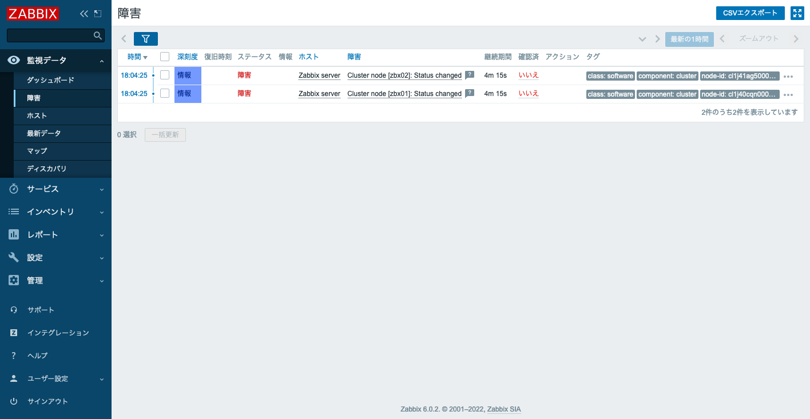Expand the サービス section in the sidebar
The image size is (810, 419).
[x=55, y=189]
